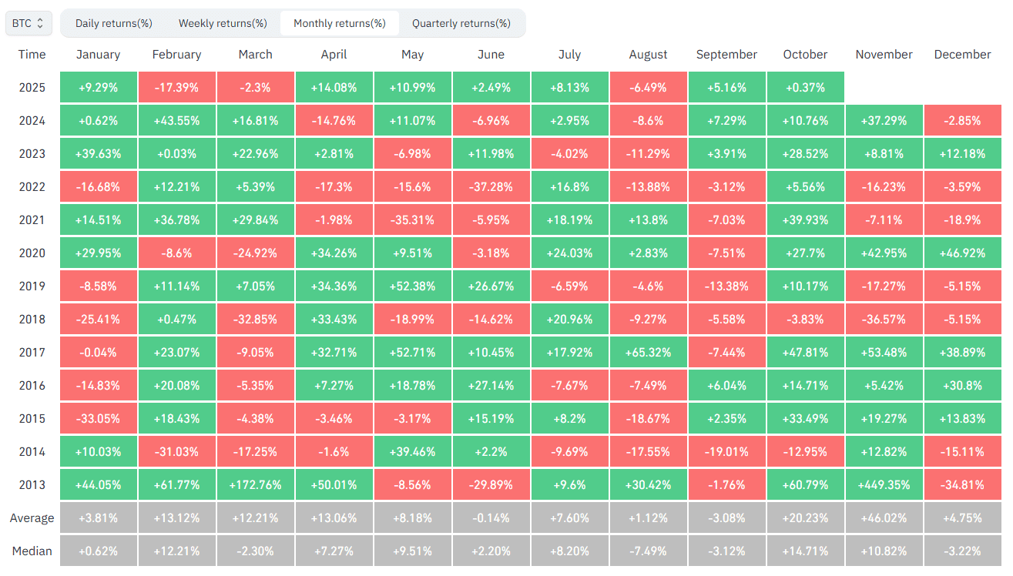Select the Monthly returns(%) tab
1013x576 pixels.
click(340, 23)
